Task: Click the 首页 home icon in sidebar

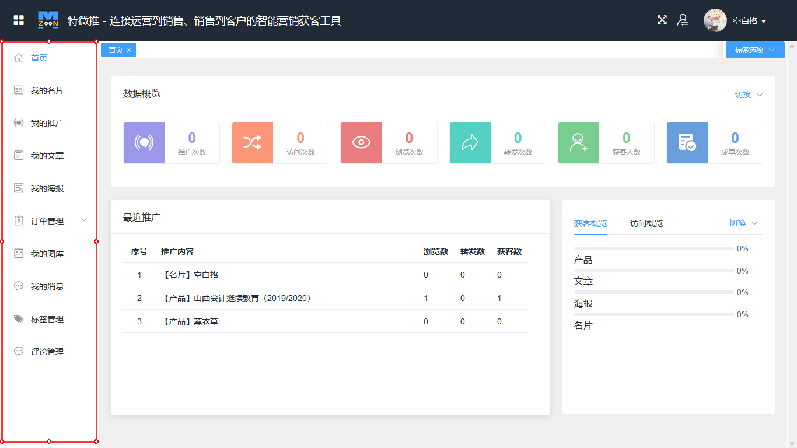Action: tap(19, 58)
